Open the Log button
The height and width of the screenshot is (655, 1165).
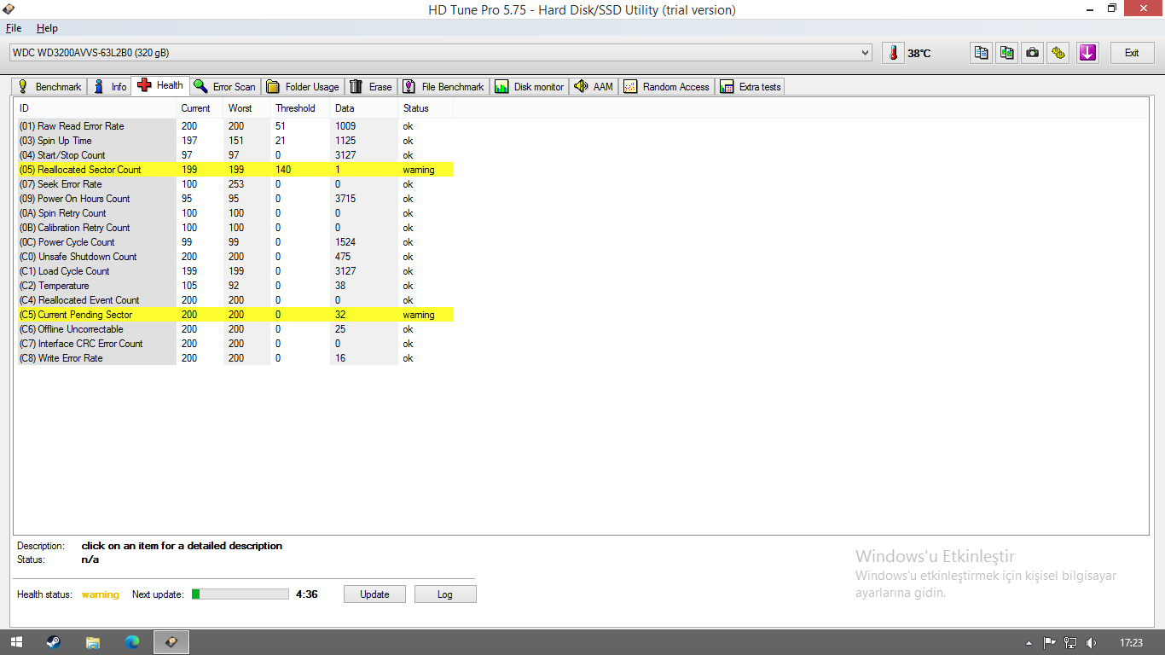pyautogui.click(x=445, y=594)
